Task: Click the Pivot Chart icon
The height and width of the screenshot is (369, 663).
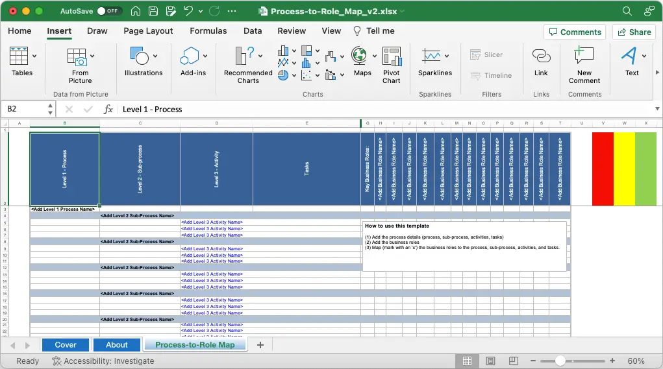Action: pyautogui.click(x=392, y=56)
